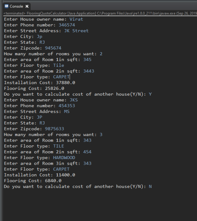Click the HARDWOOD floor type entry
Screen dimensions: 197x221
coord(64,158)
